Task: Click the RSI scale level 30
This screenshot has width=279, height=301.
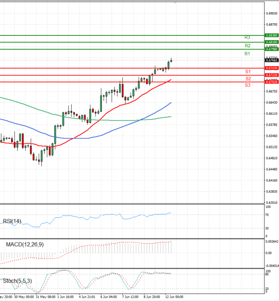Action: 267,228
